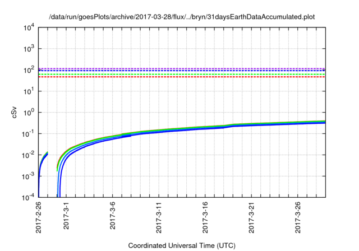The image size is (359, 251).
Task: Click the 2017-3-1 date label
Action: coord(66,215)
